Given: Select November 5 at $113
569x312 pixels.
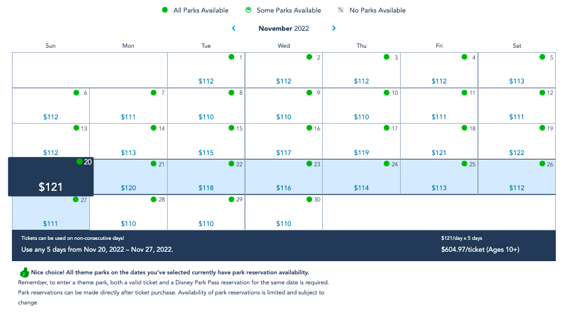Looking at the screenshot, I should point(517,70).
